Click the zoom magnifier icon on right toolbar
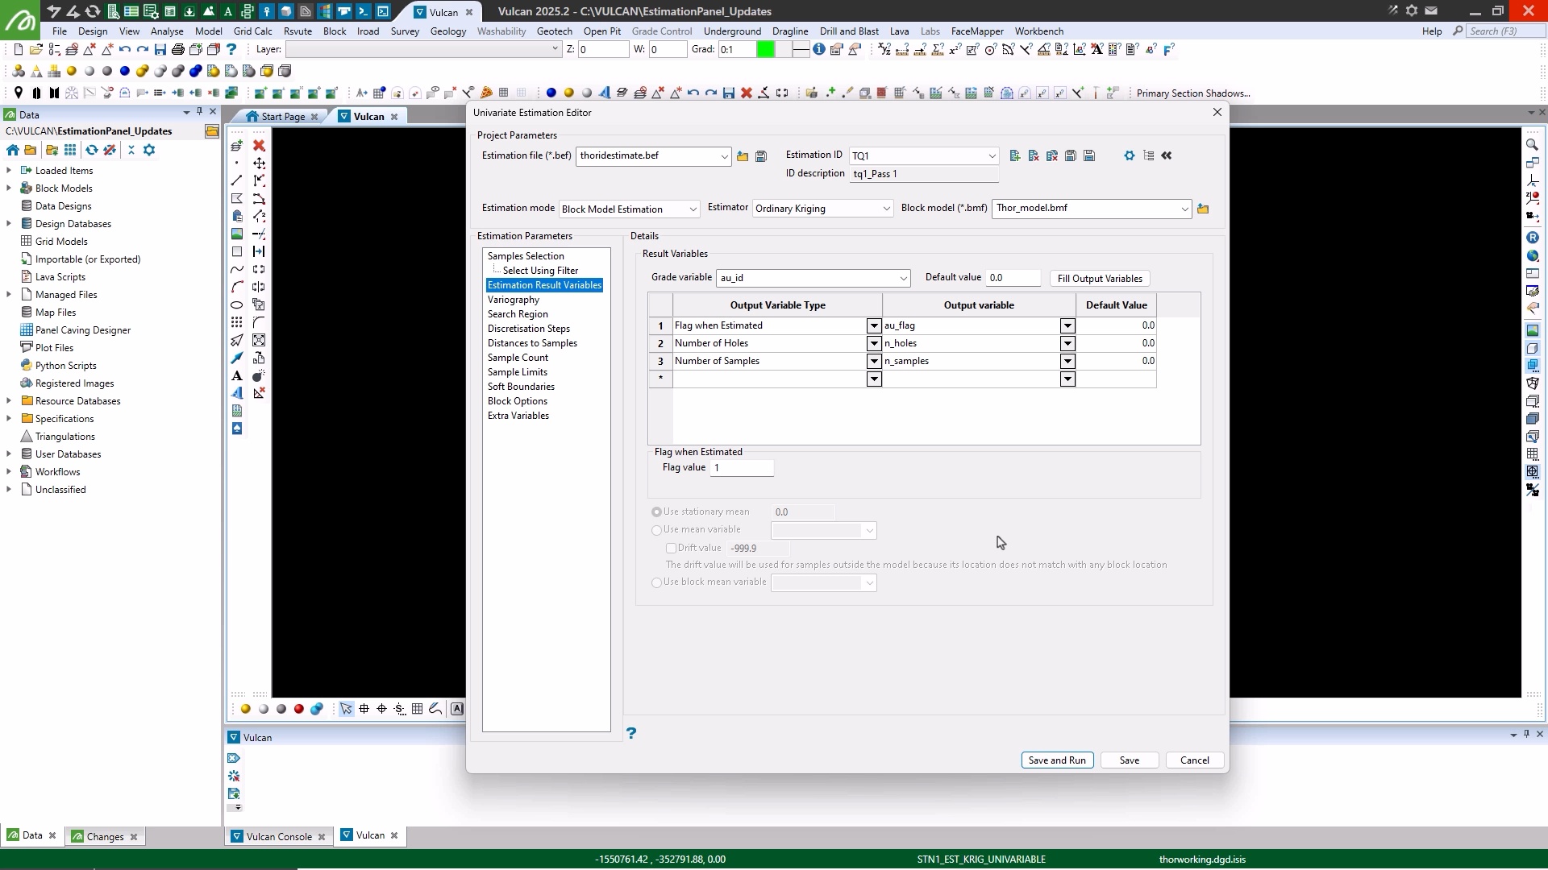Image resolution: width=1548 pixels, height=870 pixels. pyautogui.click(x=1532, y=145)
